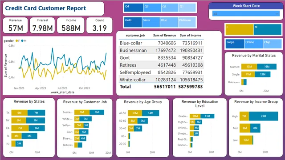
Task: Select the White-collar table row
Action: pos(161,80)
